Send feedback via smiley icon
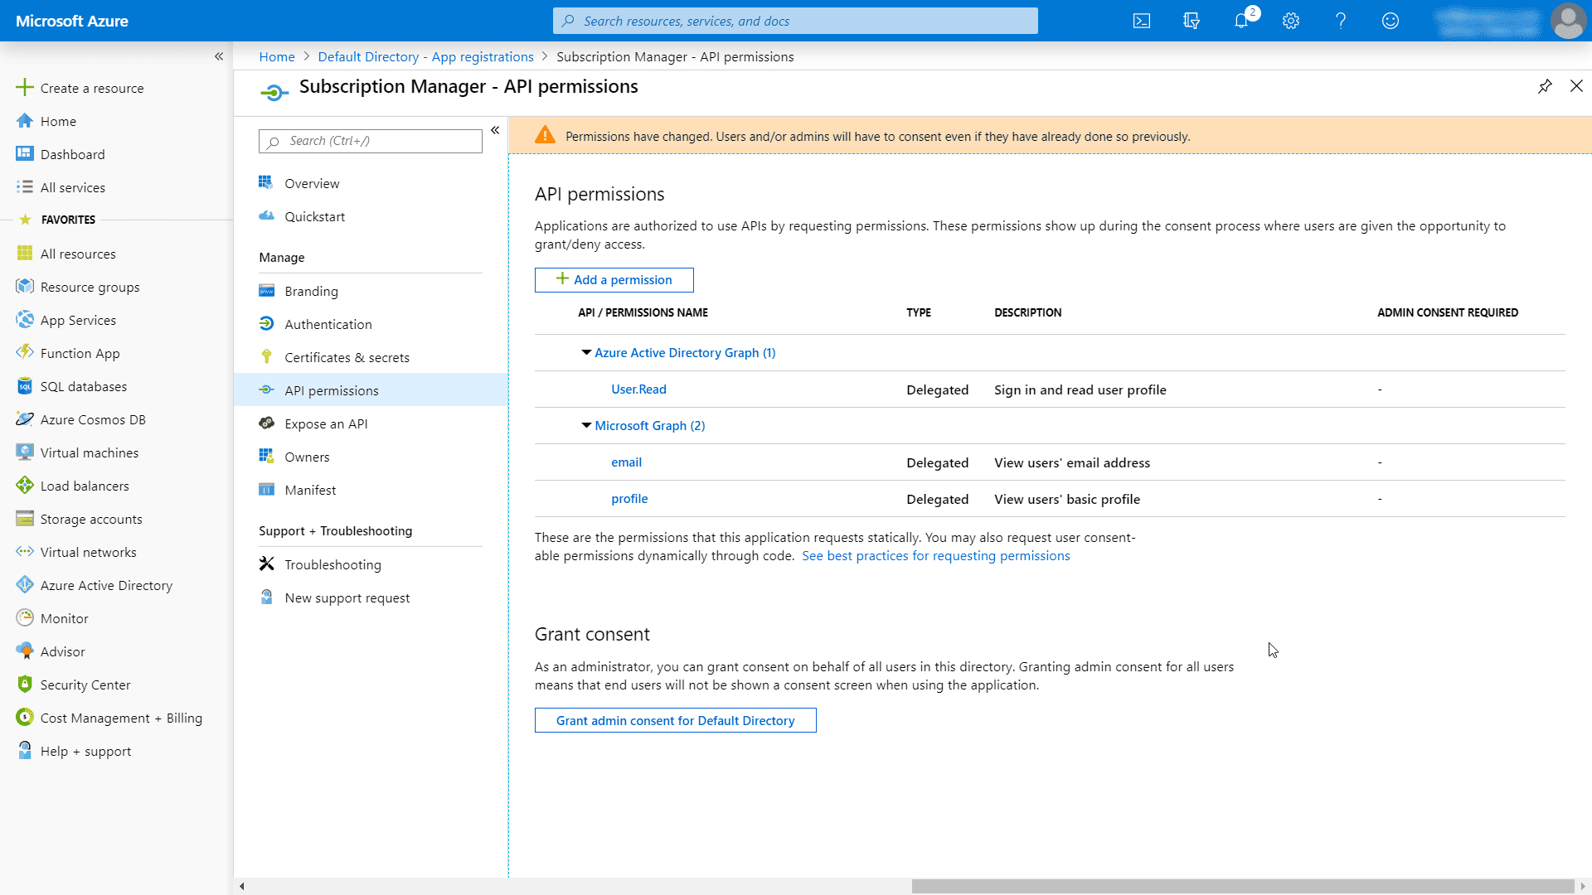 coord(1391,21)
